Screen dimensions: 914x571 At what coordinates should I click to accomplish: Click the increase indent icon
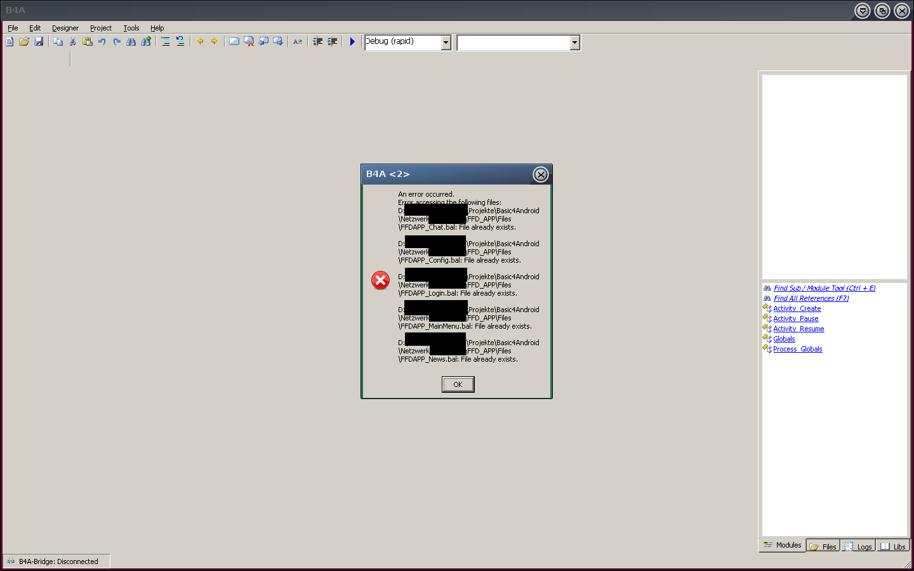pos(332,41)
